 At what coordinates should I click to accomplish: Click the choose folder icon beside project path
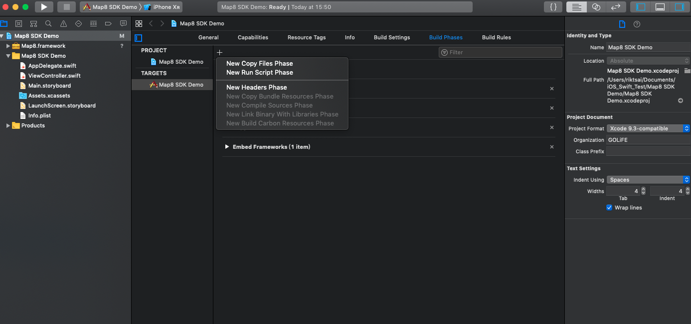(x=687, y=71)
